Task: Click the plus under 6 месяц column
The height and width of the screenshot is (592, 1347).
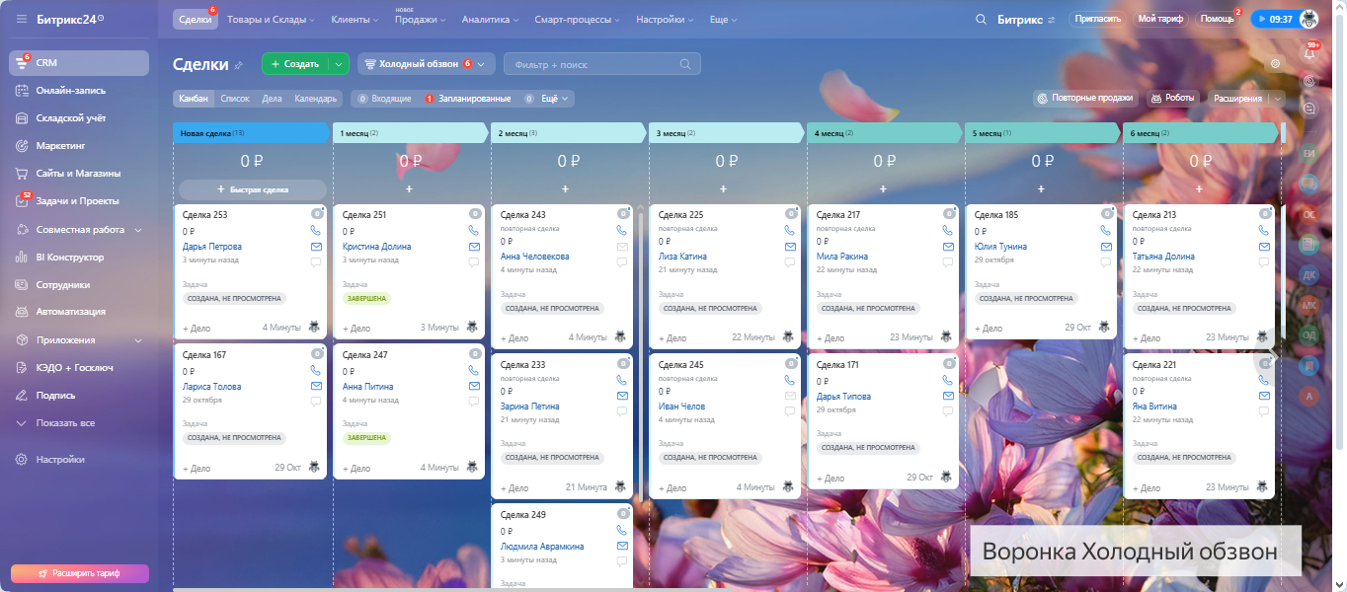Action: tap(1199, 188)
